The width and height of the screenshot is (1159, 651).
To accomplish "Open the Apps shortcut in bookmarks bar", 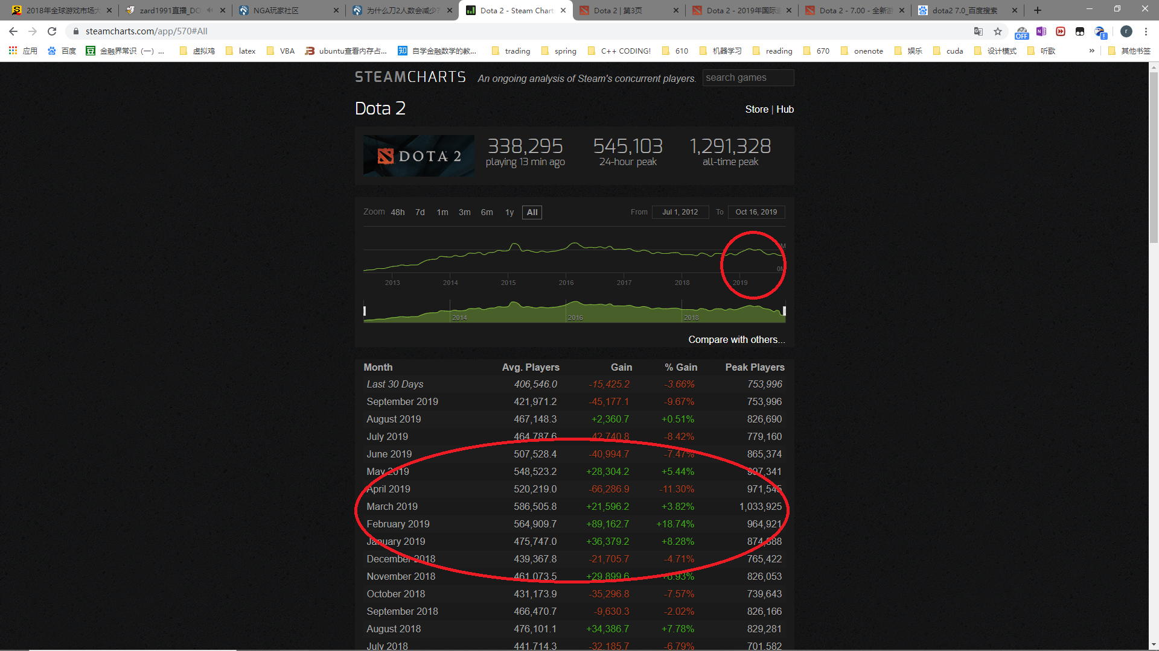I will 23,51.
